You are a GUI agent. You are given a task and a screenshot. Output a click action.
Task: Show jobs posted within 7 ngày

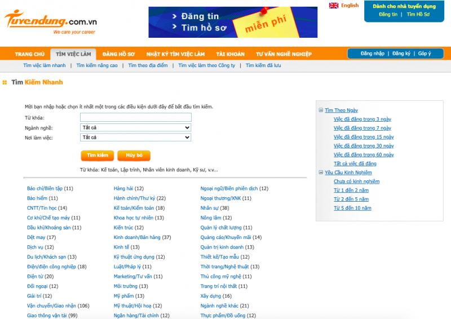[x=362, y=128]
